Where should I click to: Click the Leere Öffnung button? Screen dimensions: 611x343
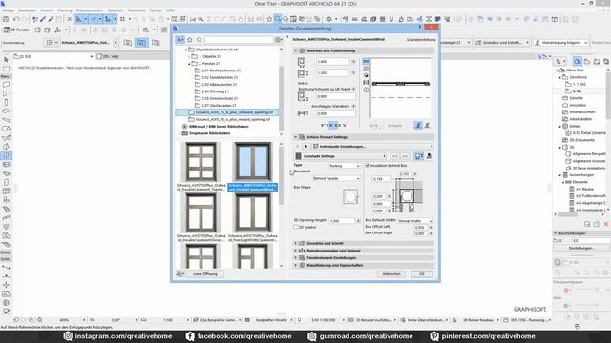[x=205, y=274]
